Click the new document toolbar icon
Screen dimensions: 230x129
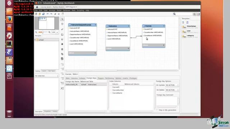[x=36, y=14]
